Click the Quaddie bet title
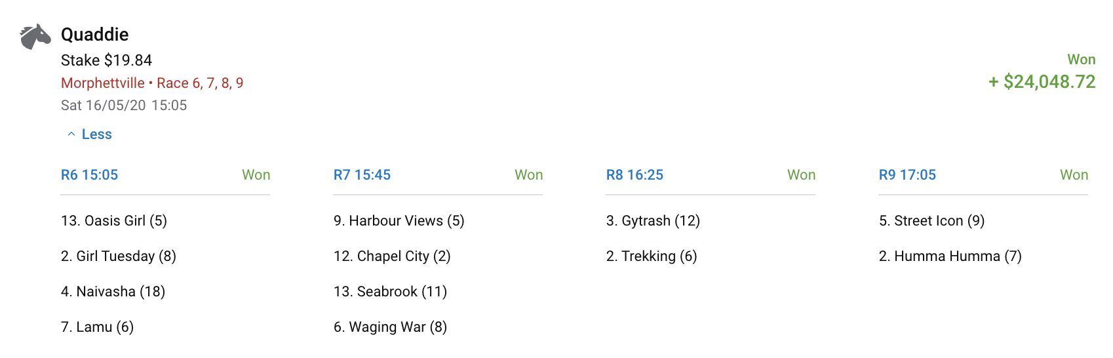 click(x=95, y=34)
